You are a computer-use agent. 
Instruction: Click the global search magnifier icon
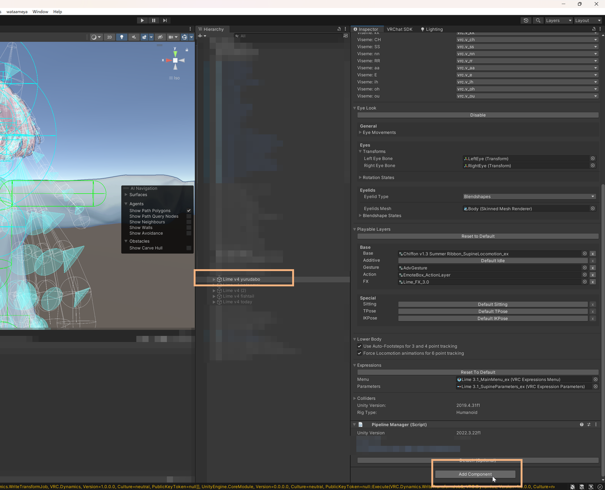[538, 20]
